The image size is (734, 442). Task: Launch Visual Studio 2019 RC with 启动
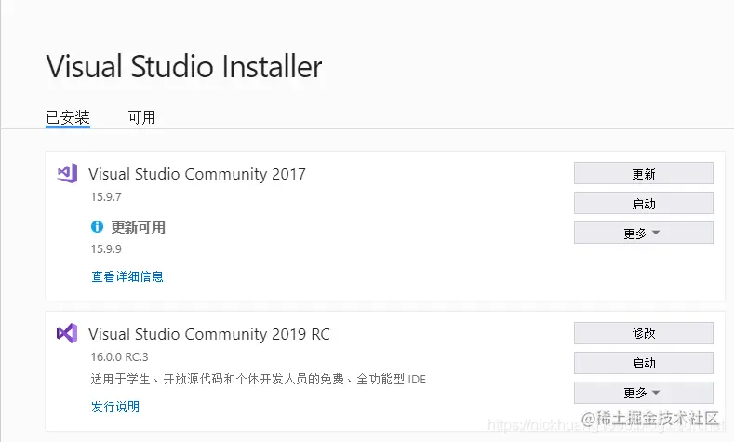[644, 363]
